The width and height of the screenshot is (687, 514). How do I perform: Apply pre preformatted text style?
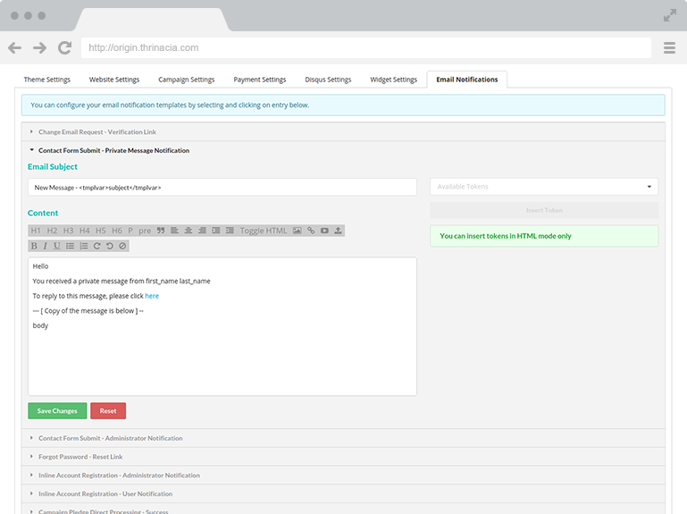tap(145, 231)
